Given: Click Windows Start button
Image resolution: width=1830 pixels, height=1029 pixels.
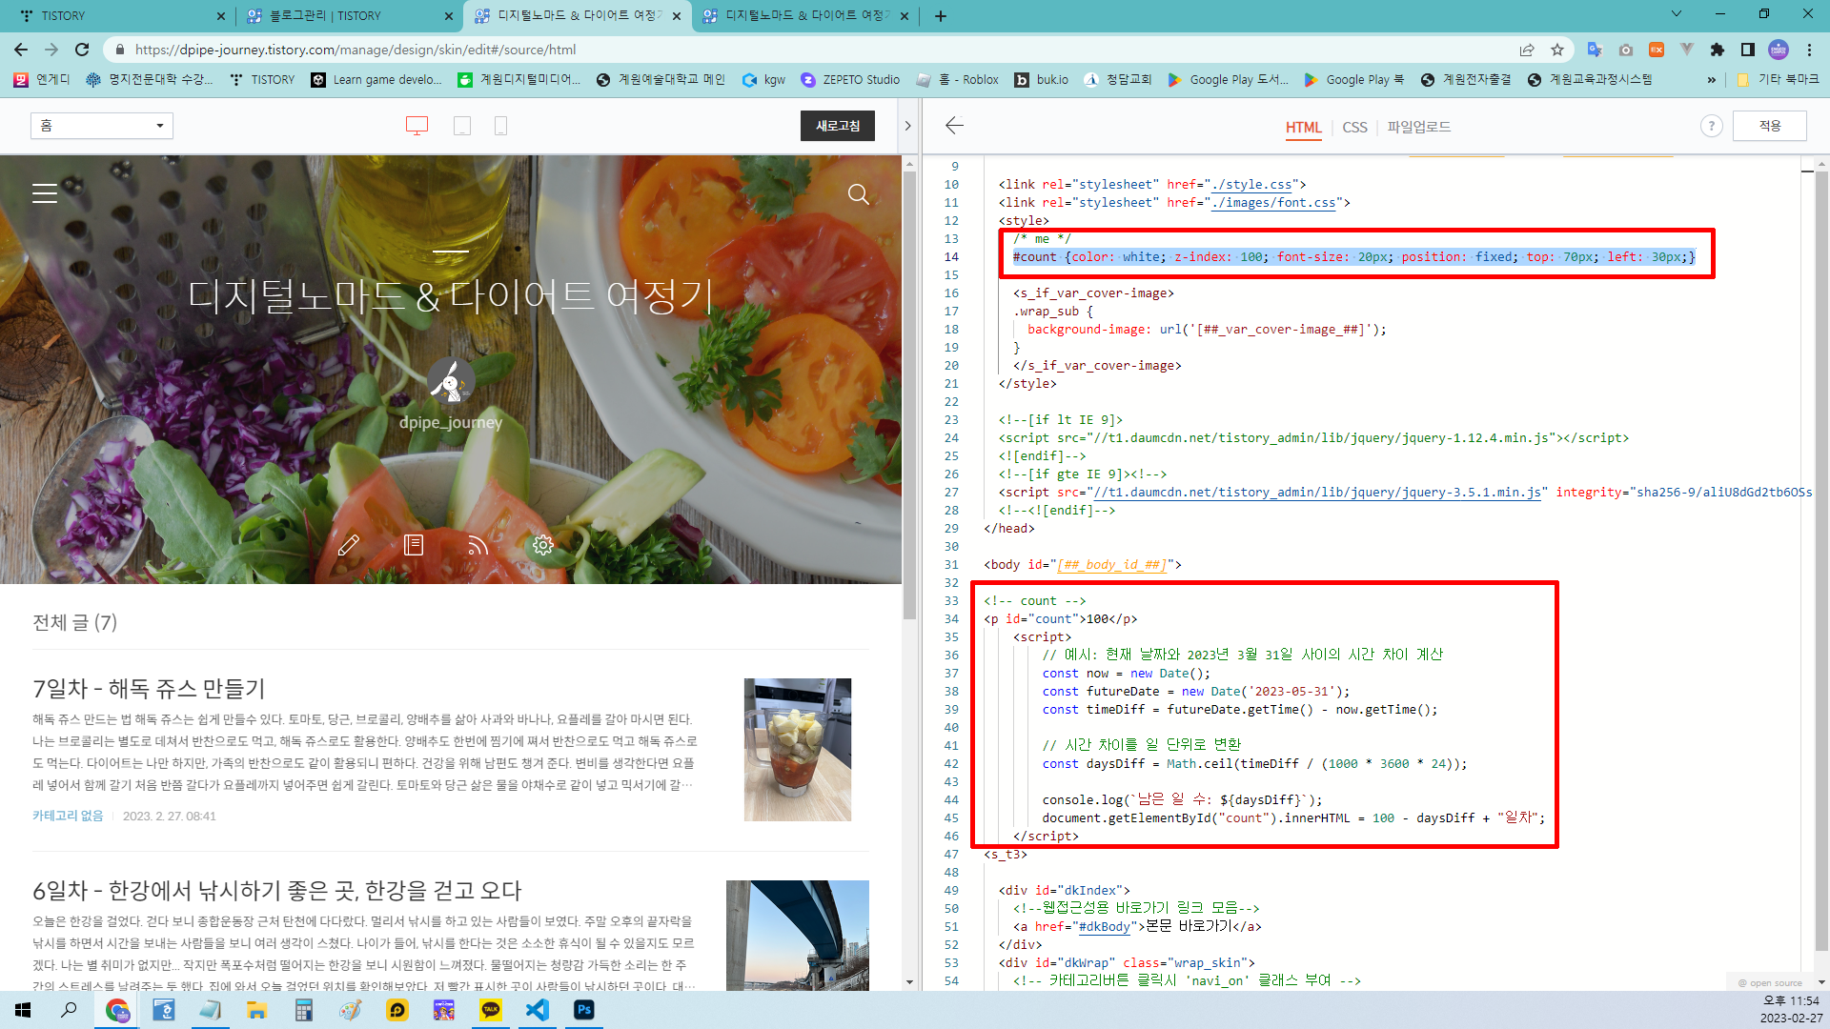Looking at the screenshot, I should (x=23, y=1010).
